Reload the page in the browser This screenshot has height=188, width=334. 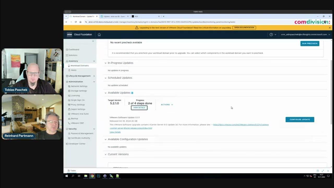pos(76,22)
